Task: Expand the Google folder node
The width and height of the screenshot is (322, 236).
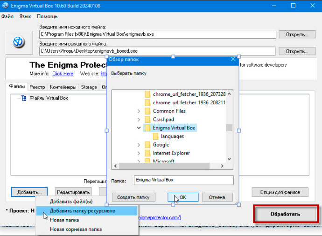Action: 139,145
